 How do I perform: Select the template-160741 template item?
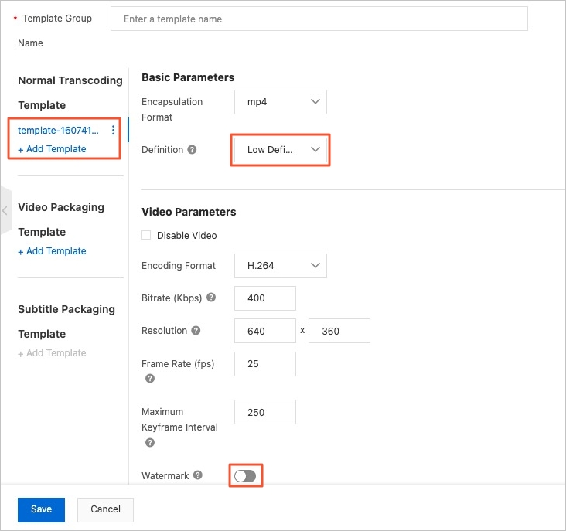pyautogui.click(x=59, y=130)
